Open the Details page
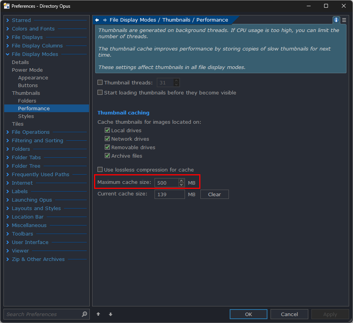Screen dimensions: 353x323 (x=20, y=62)
